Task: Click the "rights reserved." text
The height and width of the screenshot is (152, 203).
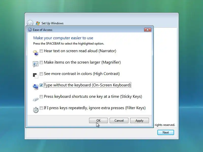Action: 165,125
